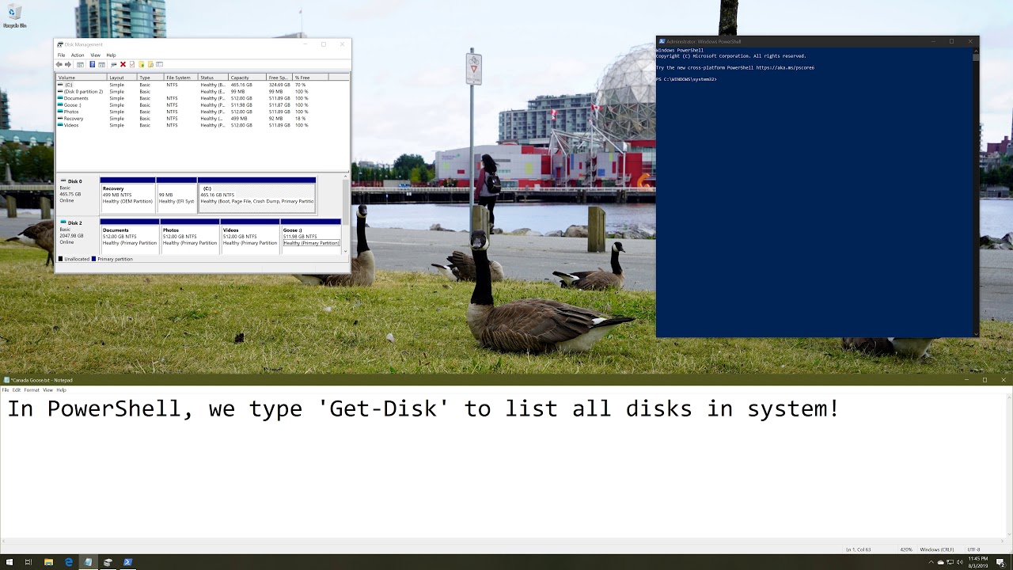The image size is (1013, 570).
Task: Select the Goose :) partition block on Disk 2
Action: (x=311, y=237)
